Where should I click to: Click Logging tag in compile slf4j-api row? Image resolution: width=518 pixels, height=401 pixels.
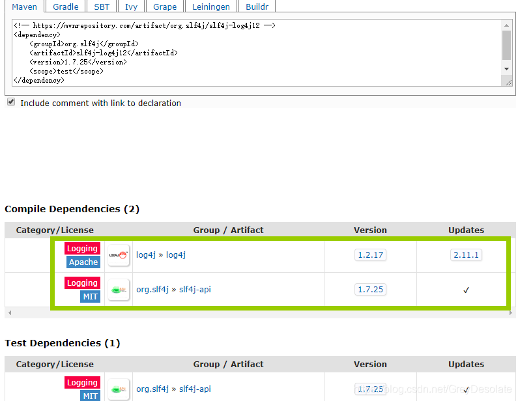[82, 283]
